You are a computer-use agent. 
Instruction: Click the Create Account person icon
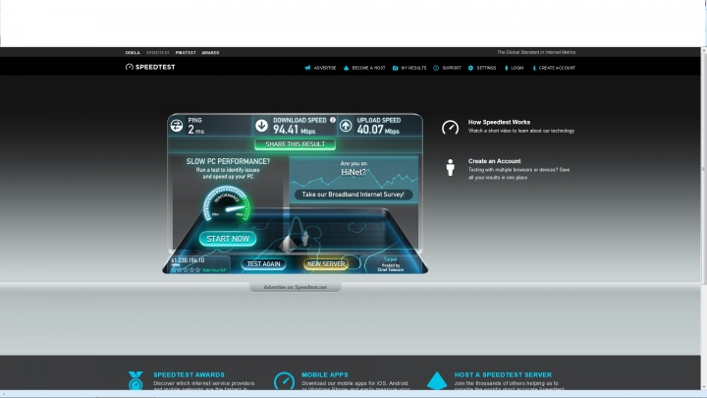(x=534, y=68)
